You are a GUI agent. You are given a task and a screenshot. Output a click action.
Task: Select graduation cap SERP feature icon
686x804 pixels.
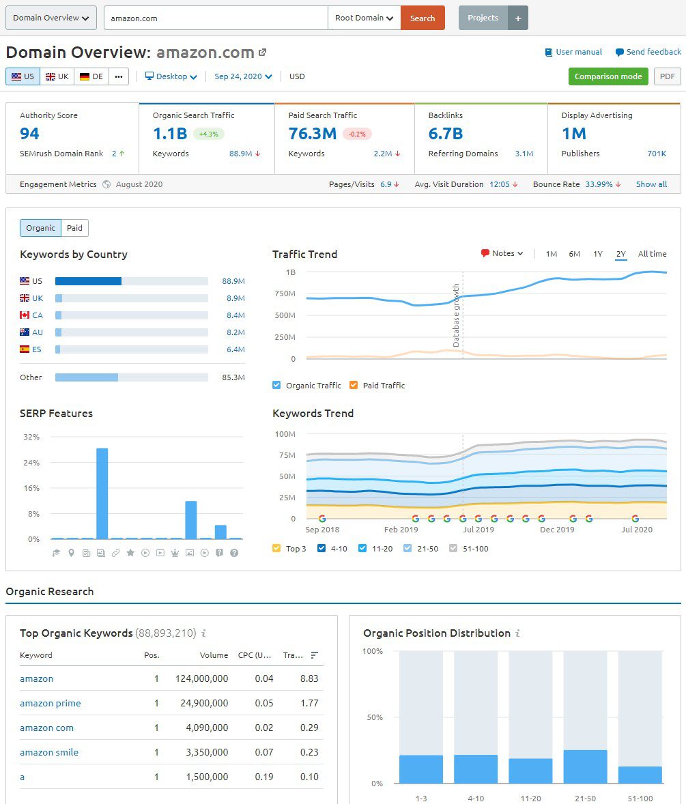[57, 553]
